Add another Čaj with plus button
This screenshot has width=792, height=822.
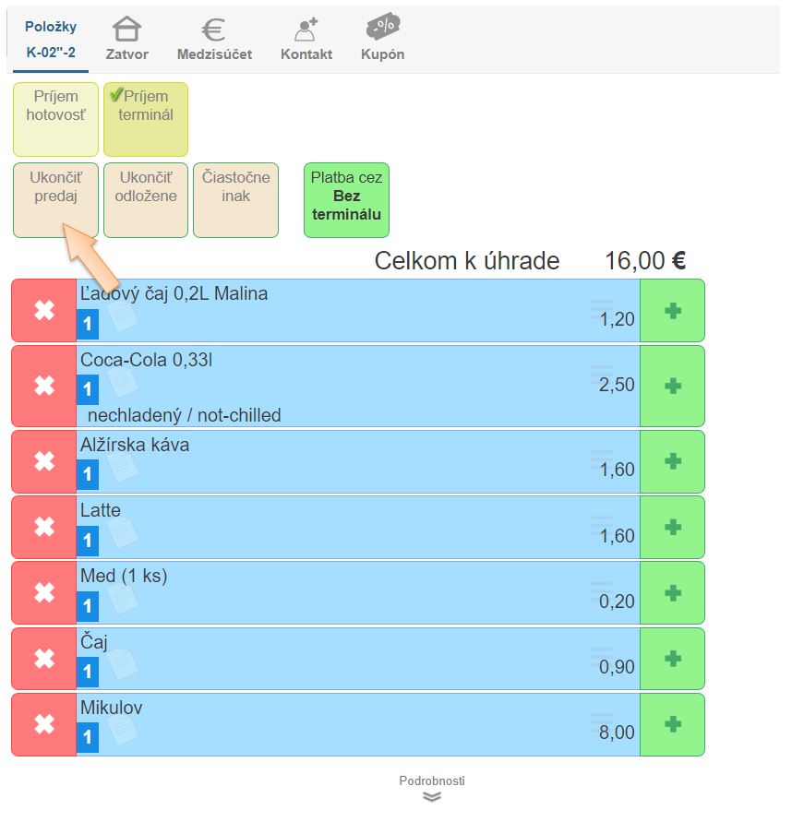pos(672,659)
